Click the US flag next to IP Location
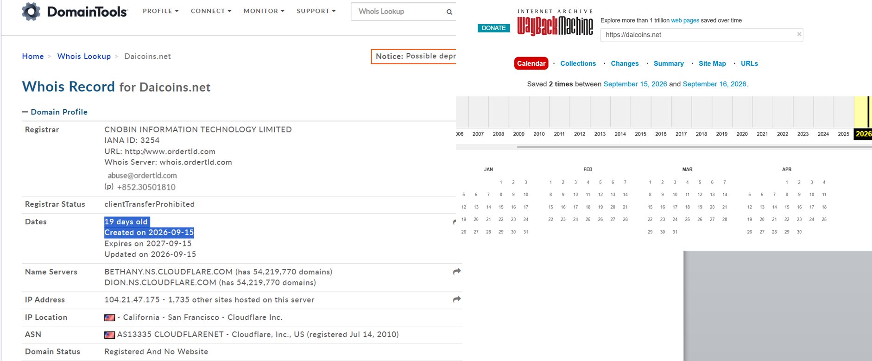Viewport: 872px width, 361px height. (x=109, y=317)
